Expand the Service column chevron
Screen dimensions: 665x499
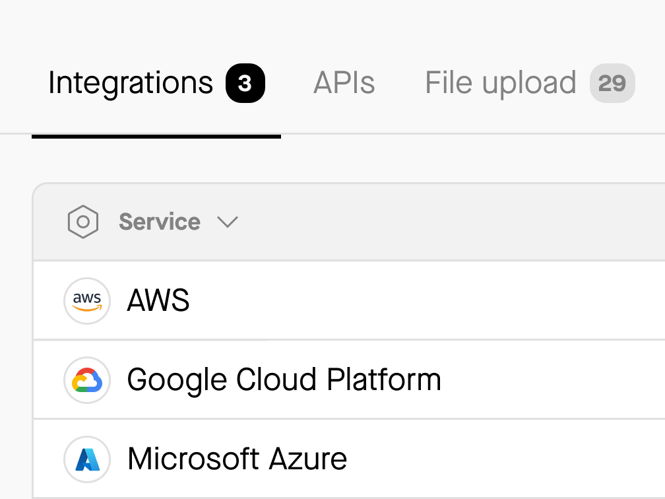pyautogui.click(x=228, y=222)
